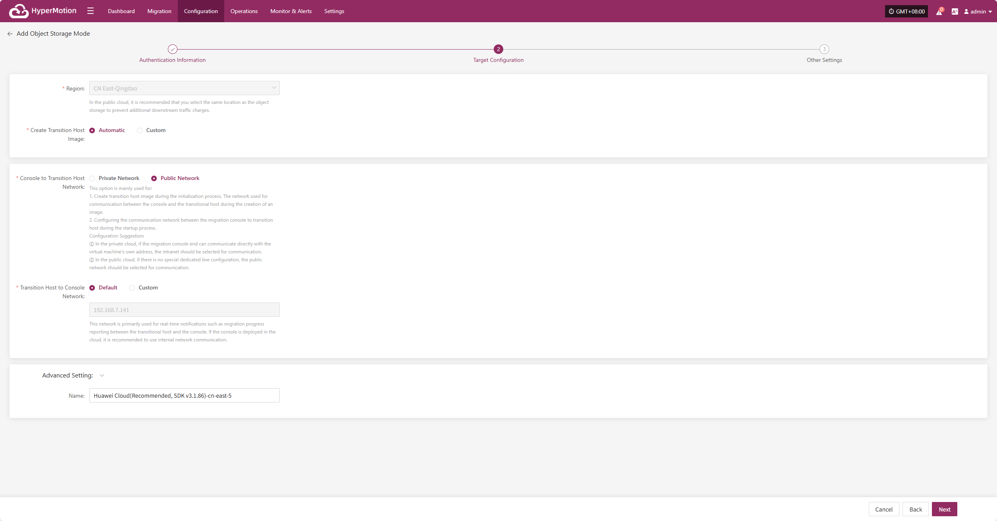Open the alerts bell notification icon

coord(939,11)
